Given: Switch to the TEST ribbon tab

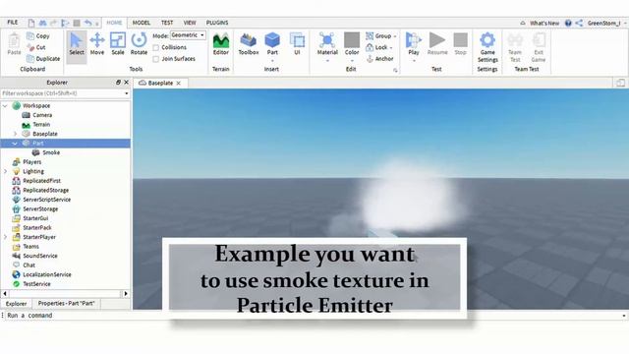Looking at the screenshot, I should click(167, 23).
